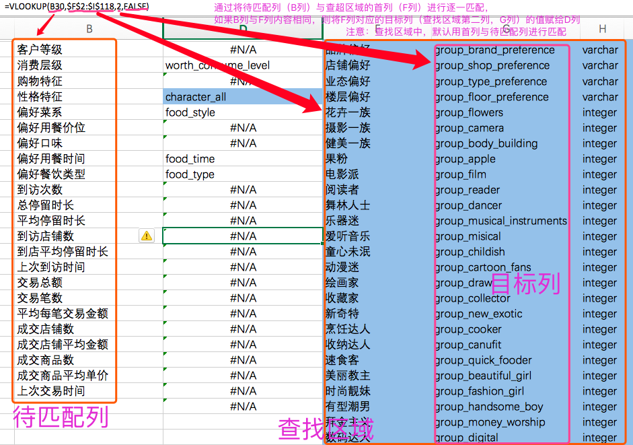Select the 平均每笔交易金额 cell
The width and height of the screenshot is (633, 445).
89,313
